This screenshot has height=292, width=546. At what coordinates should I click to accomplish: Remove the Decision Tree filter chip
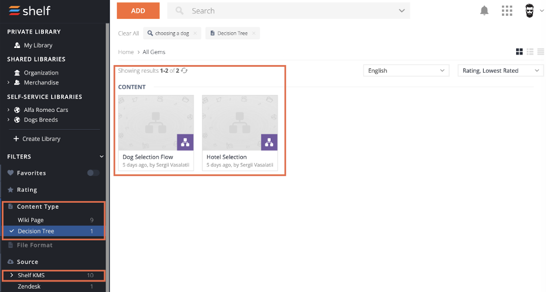click(254, 33)
